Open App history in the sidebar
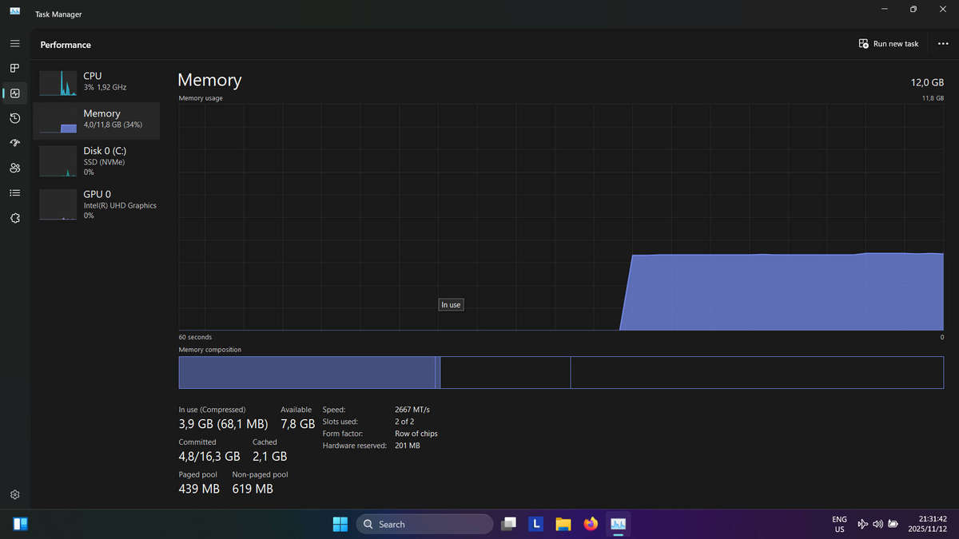959x539 pixels. (14, 118)
